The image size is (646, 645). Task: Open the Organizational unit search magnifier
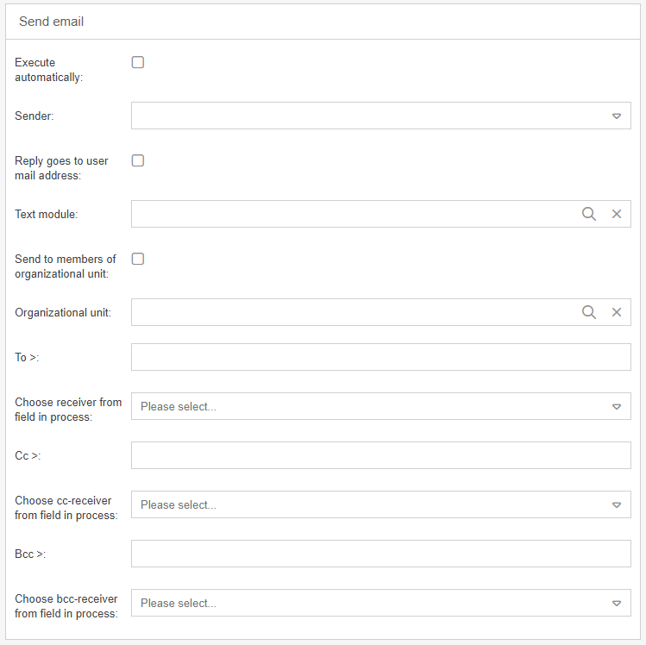point(589,312)
